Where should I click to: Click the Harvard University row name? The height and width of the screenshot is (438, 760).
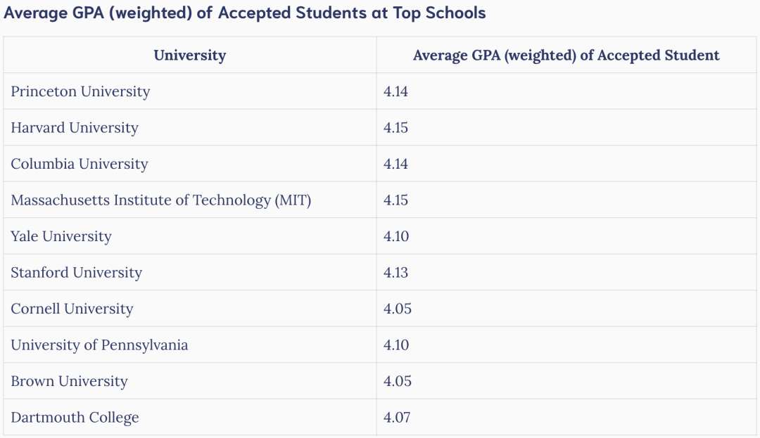click(75, 128)
